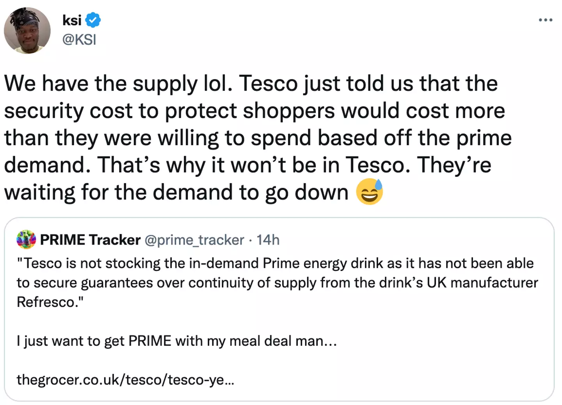Click the word "Refresco" in quoted tweet
562x405 pixels.
(x=48, y=302)
